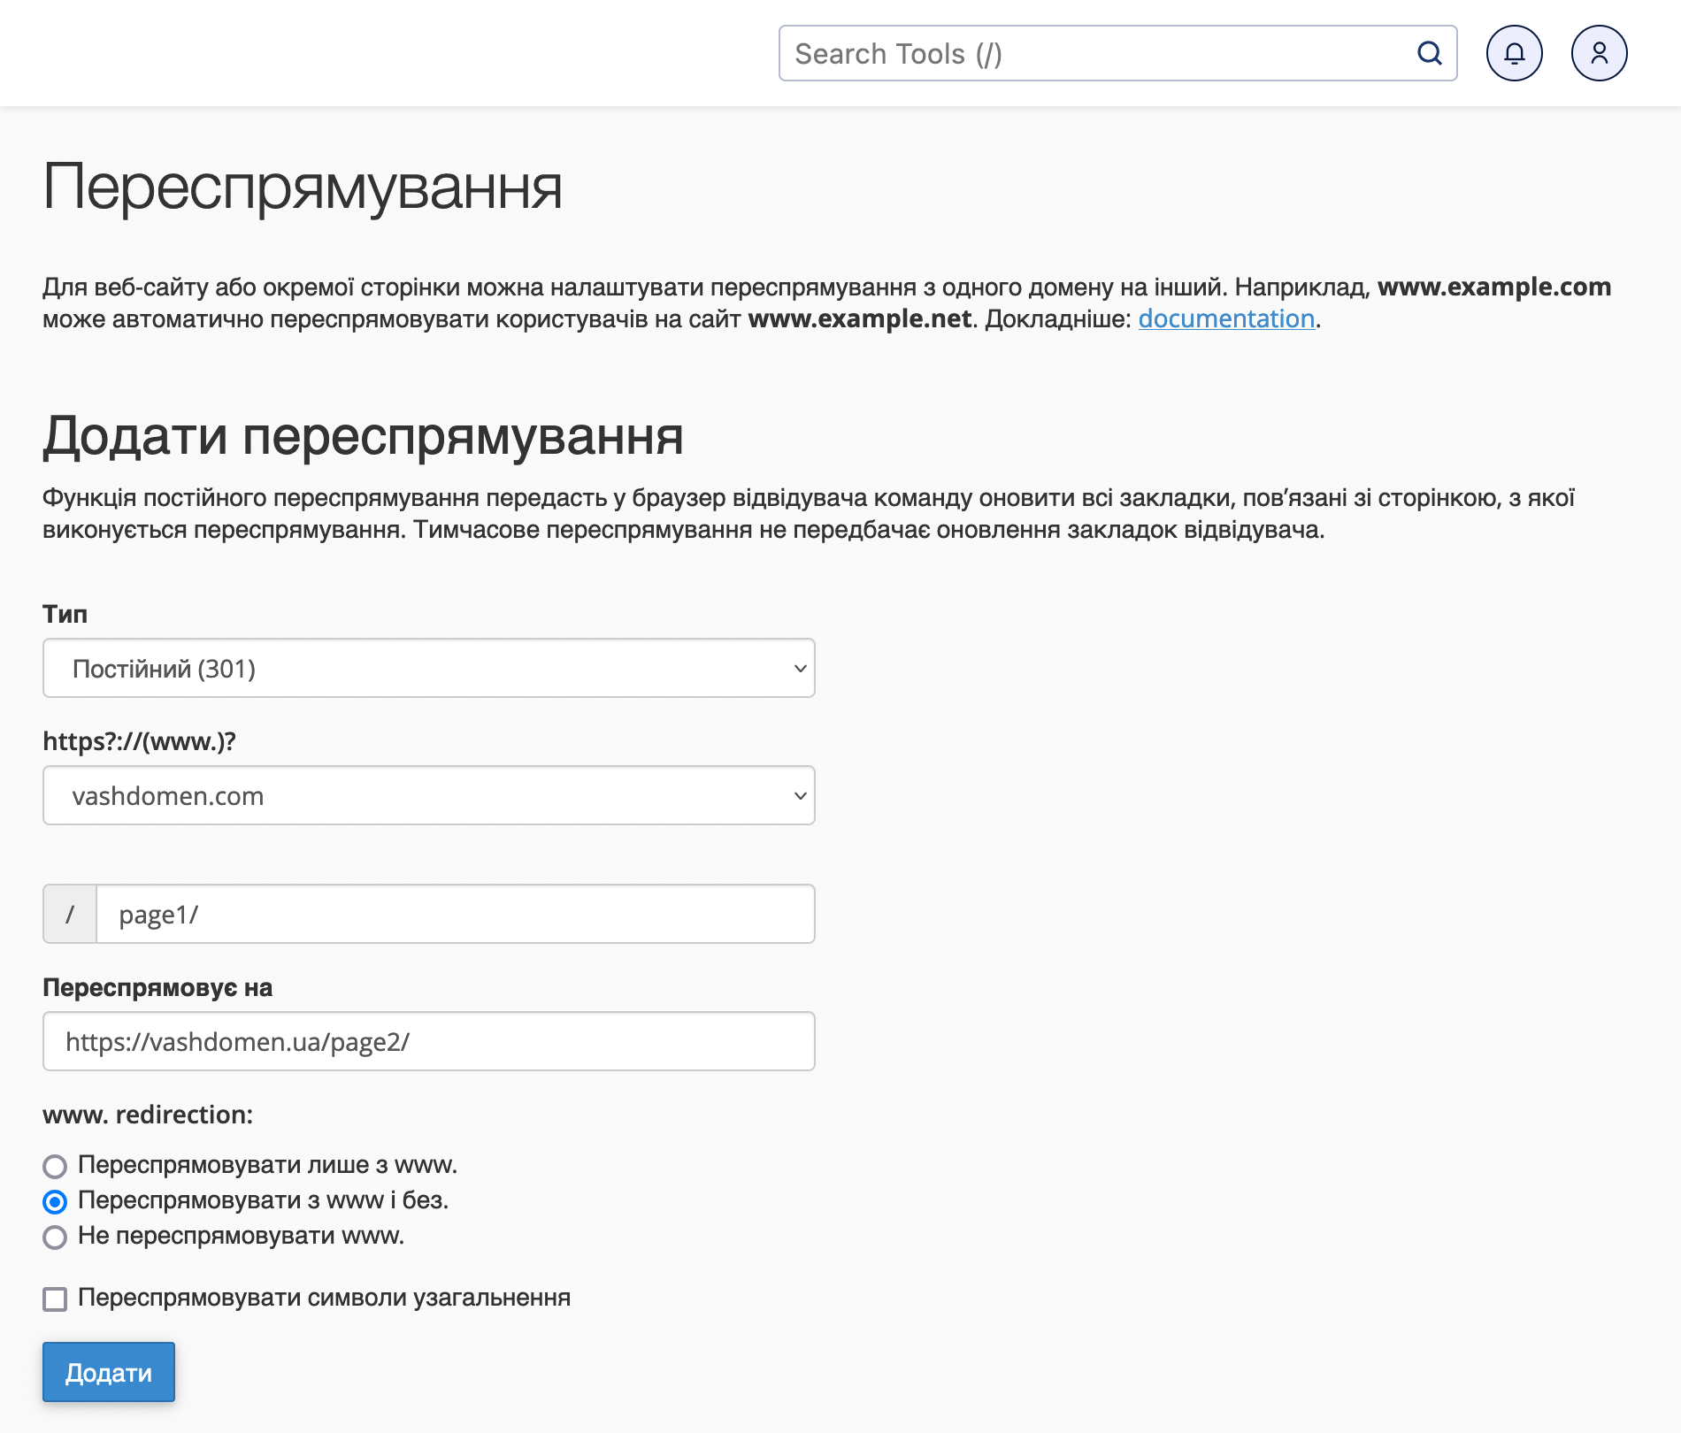Screen dimensions: 1681x1433
Task: Open the documentation link
Action: point(1226,318)
